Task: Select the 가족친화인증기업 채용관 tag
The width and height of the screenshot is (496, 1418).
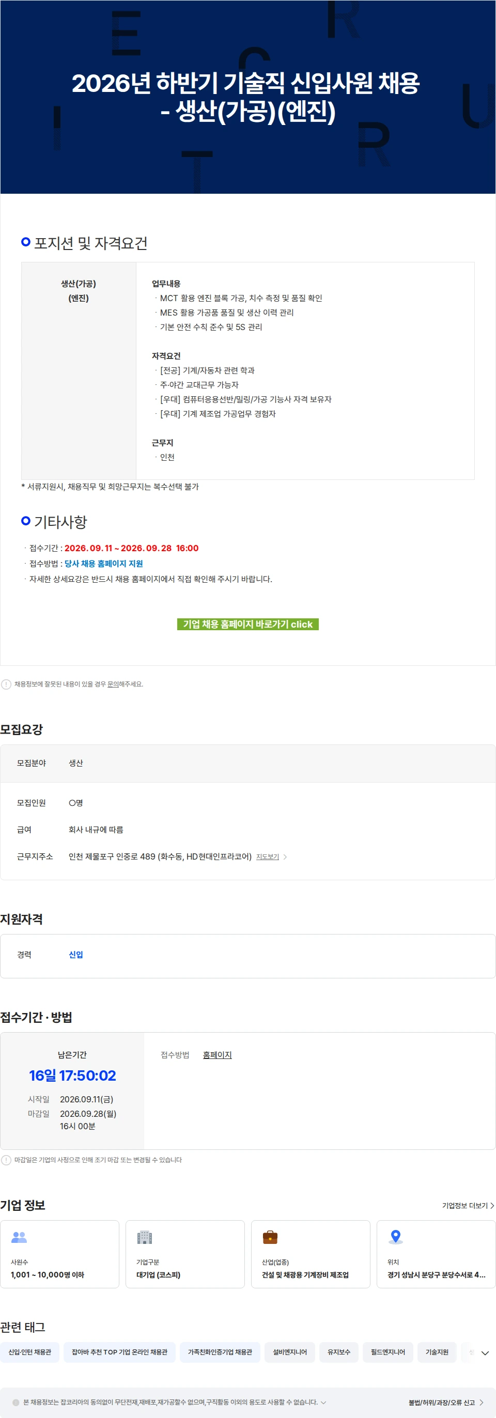Action: [220, 1352]
